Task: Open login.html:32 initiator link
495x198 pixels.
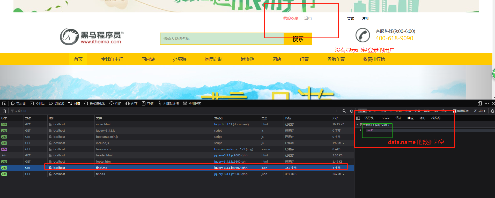Action: click(223, 124)
